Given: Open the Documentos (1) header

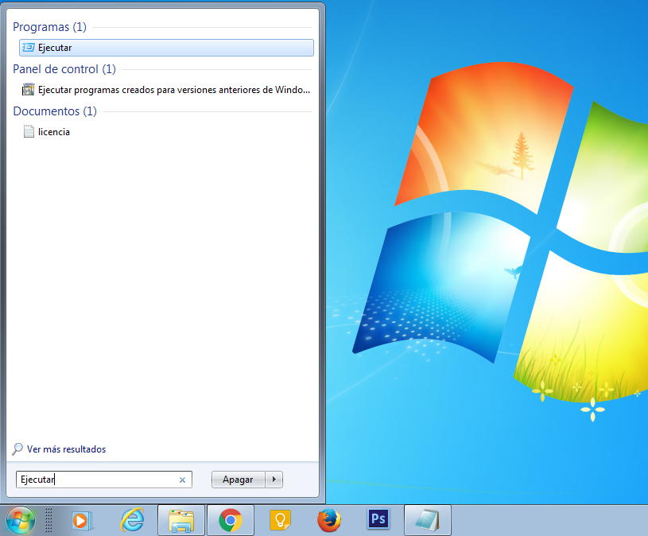Looking at the screenshot, I should (x=55, y=111).
